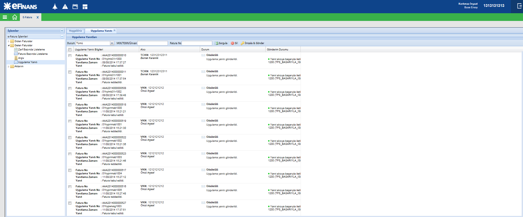The height and width of the screenshot is (217, 523).
Task: Check the row for invoice AAA2014000000508
Action: coord(70,88)
